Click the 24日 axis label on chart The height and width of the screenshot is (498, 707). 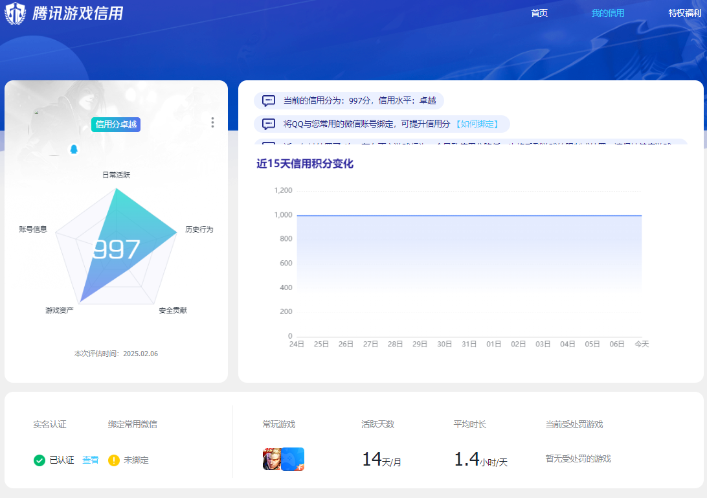click(x=297, y=344)
